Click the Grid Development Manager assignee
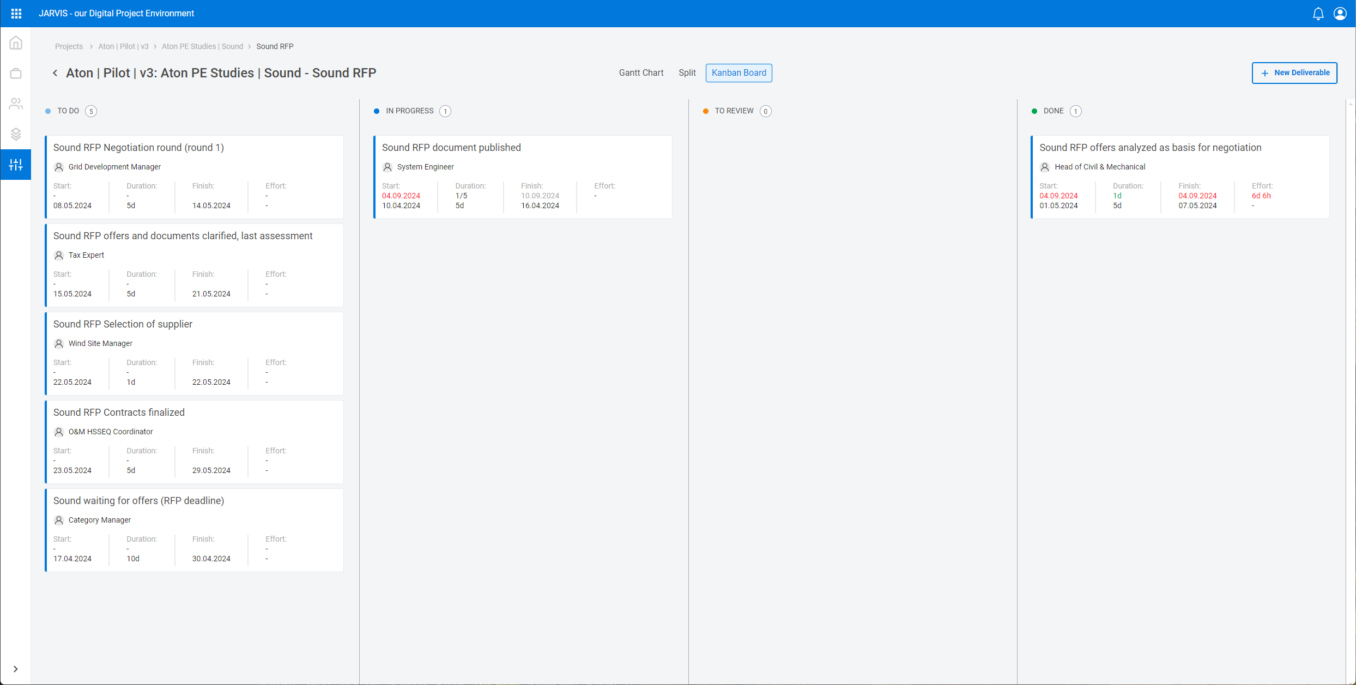 tap(114, 167)
